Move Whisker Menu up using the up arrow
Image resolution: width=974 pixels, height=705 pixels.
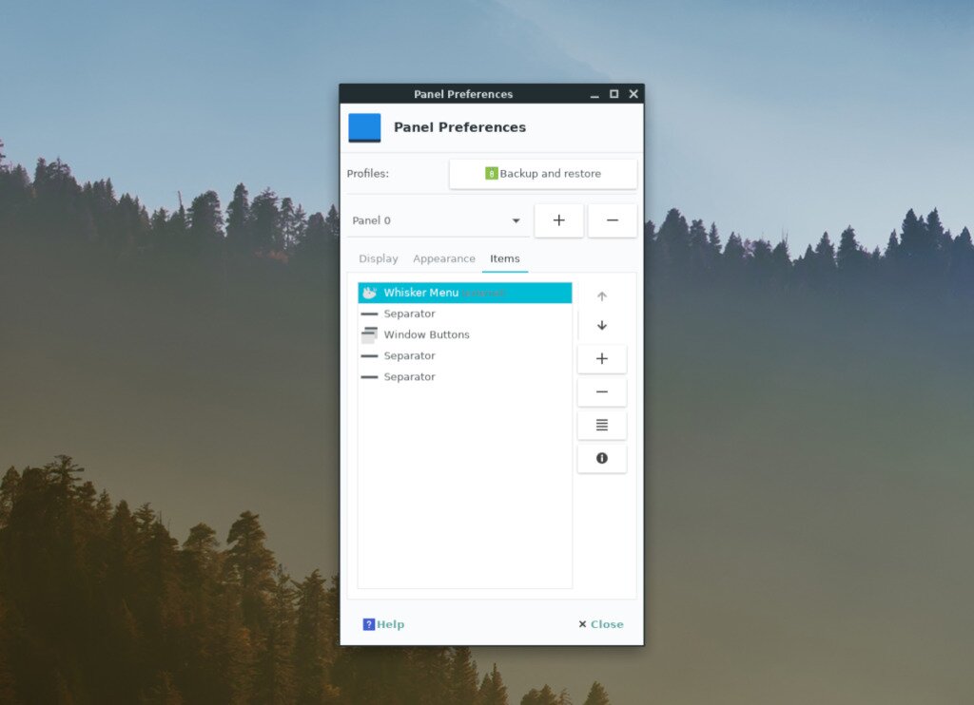pos(601,295)
